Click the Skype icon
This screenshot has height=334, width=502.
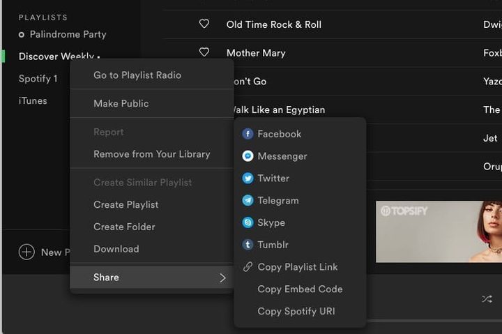248,223
